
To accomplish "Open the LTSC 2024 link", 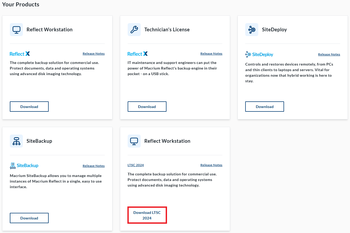I will tap(136, 165).
